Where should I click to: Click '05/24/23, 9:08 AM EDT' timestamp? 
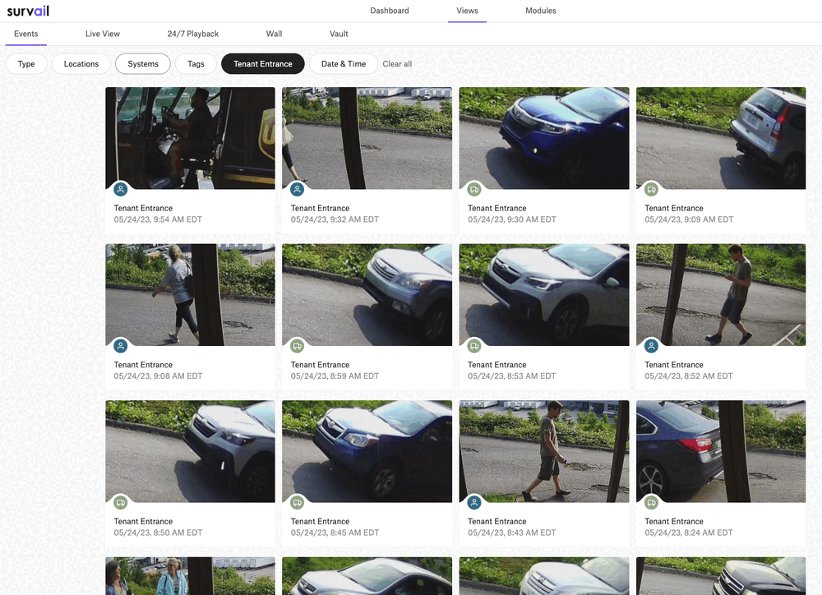pyautogui.click(x=158, y=376)
